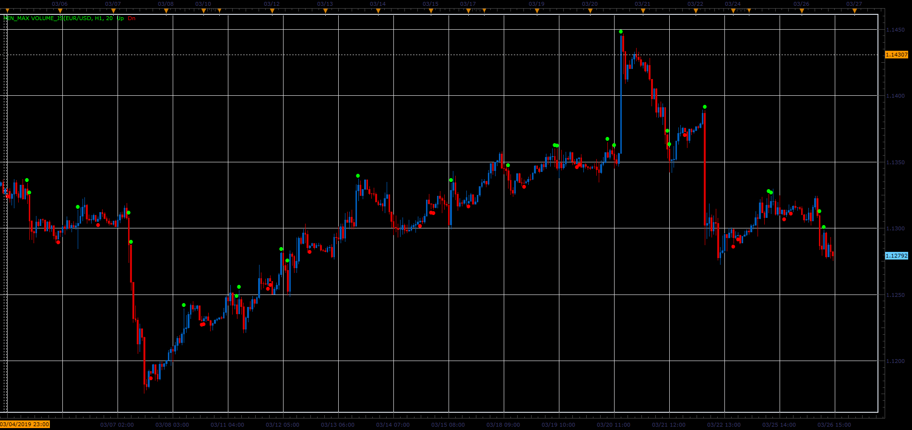This screenshot has height=430, width=912.
Task: Click the green Up legend label
Action: pyautogui.click(x=120, y=18)
